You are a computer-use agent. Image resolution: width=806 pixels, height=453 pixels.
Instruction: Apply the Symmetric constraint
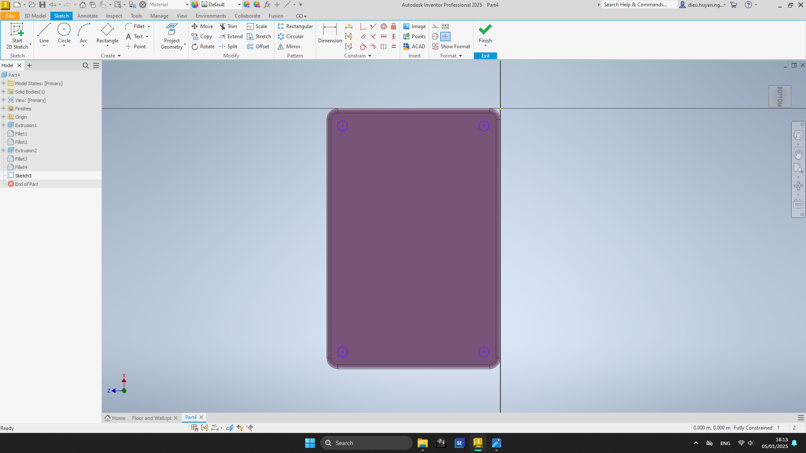[383, 47]
